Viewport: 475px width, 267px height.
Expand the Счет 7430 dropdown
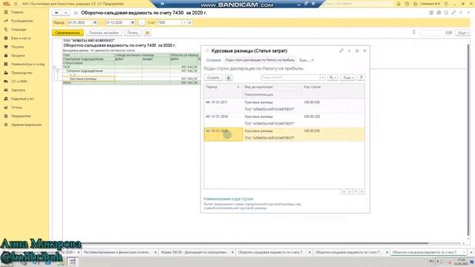point(184,23)
